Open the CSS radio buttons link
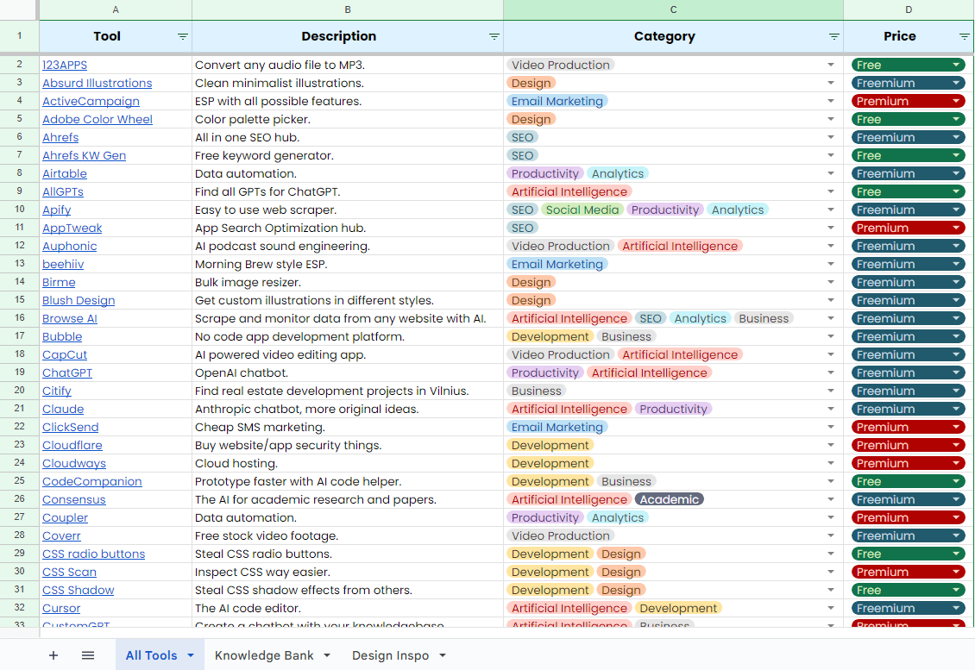The image size is (975, 670). click(x=93, y=554)
